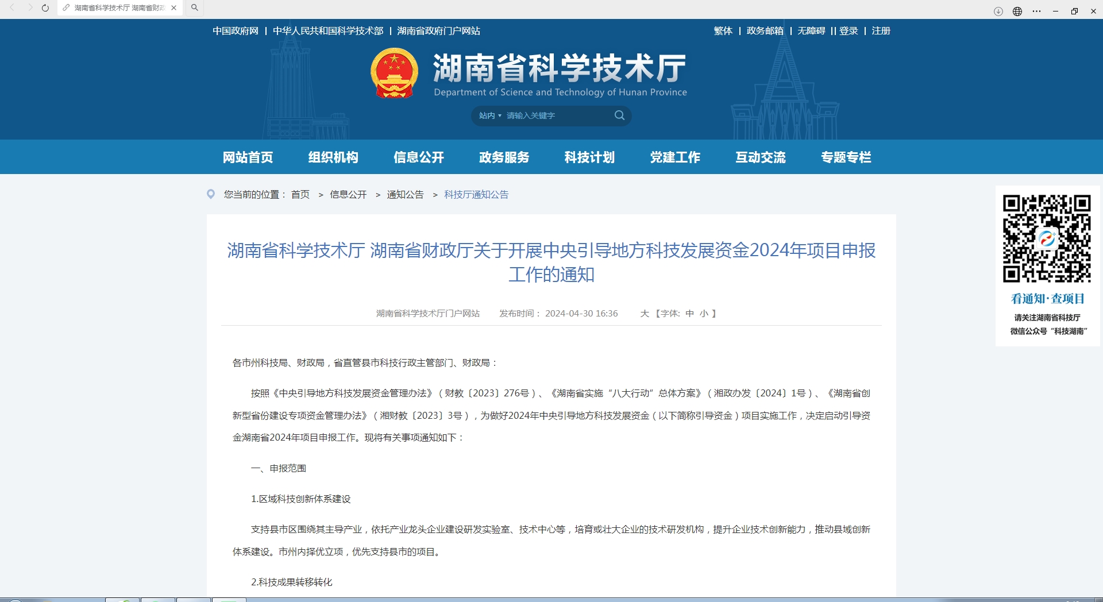The image size is (1103, 602).
Task: Open the 科技计划 navigation menu
Action: click(589, 157)
